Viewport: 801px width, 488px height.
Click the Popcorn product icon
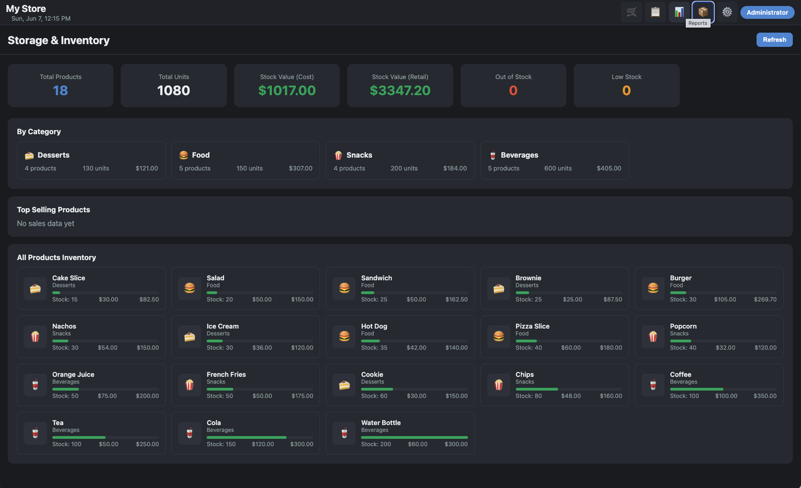point(653,336)
